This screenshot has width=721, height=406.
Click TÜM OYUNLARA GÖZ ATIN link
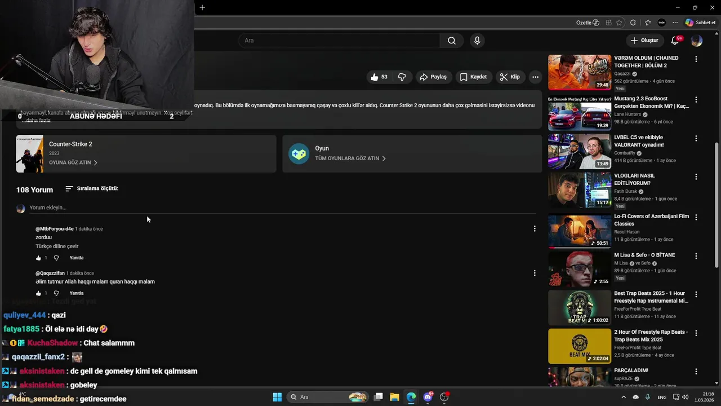tap(350, 158)
